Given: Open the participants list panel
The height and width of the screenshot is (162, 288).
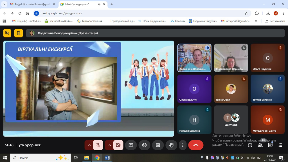Looking at the screenshot, I should click(x=260, y=145).
